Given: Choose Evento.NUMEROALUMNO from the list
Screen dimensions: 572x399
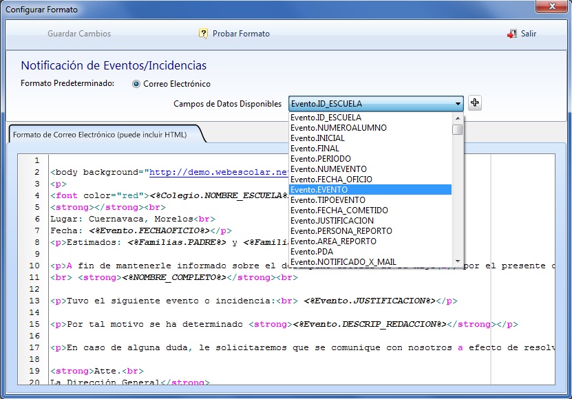Looking at the screenshot, I should pyautogui.click(x=370, y=128).
